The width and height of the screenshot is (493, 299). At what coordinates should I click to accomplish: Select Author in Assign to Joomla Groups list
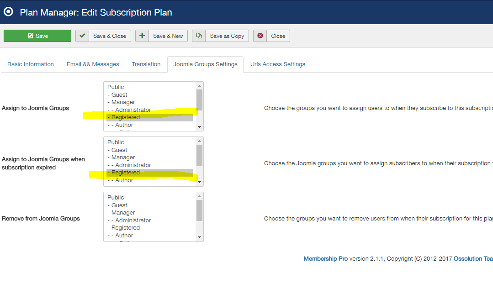coord(150,125)
